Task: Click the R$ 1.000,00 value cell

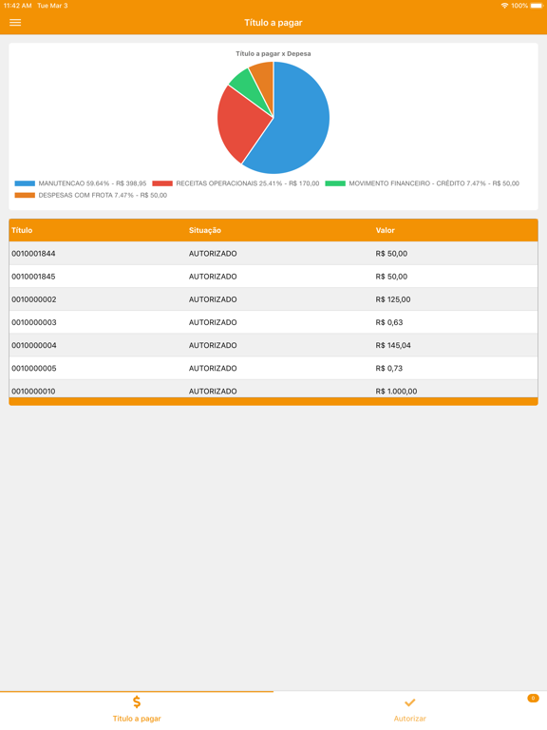Action: (x=396, y=391)
